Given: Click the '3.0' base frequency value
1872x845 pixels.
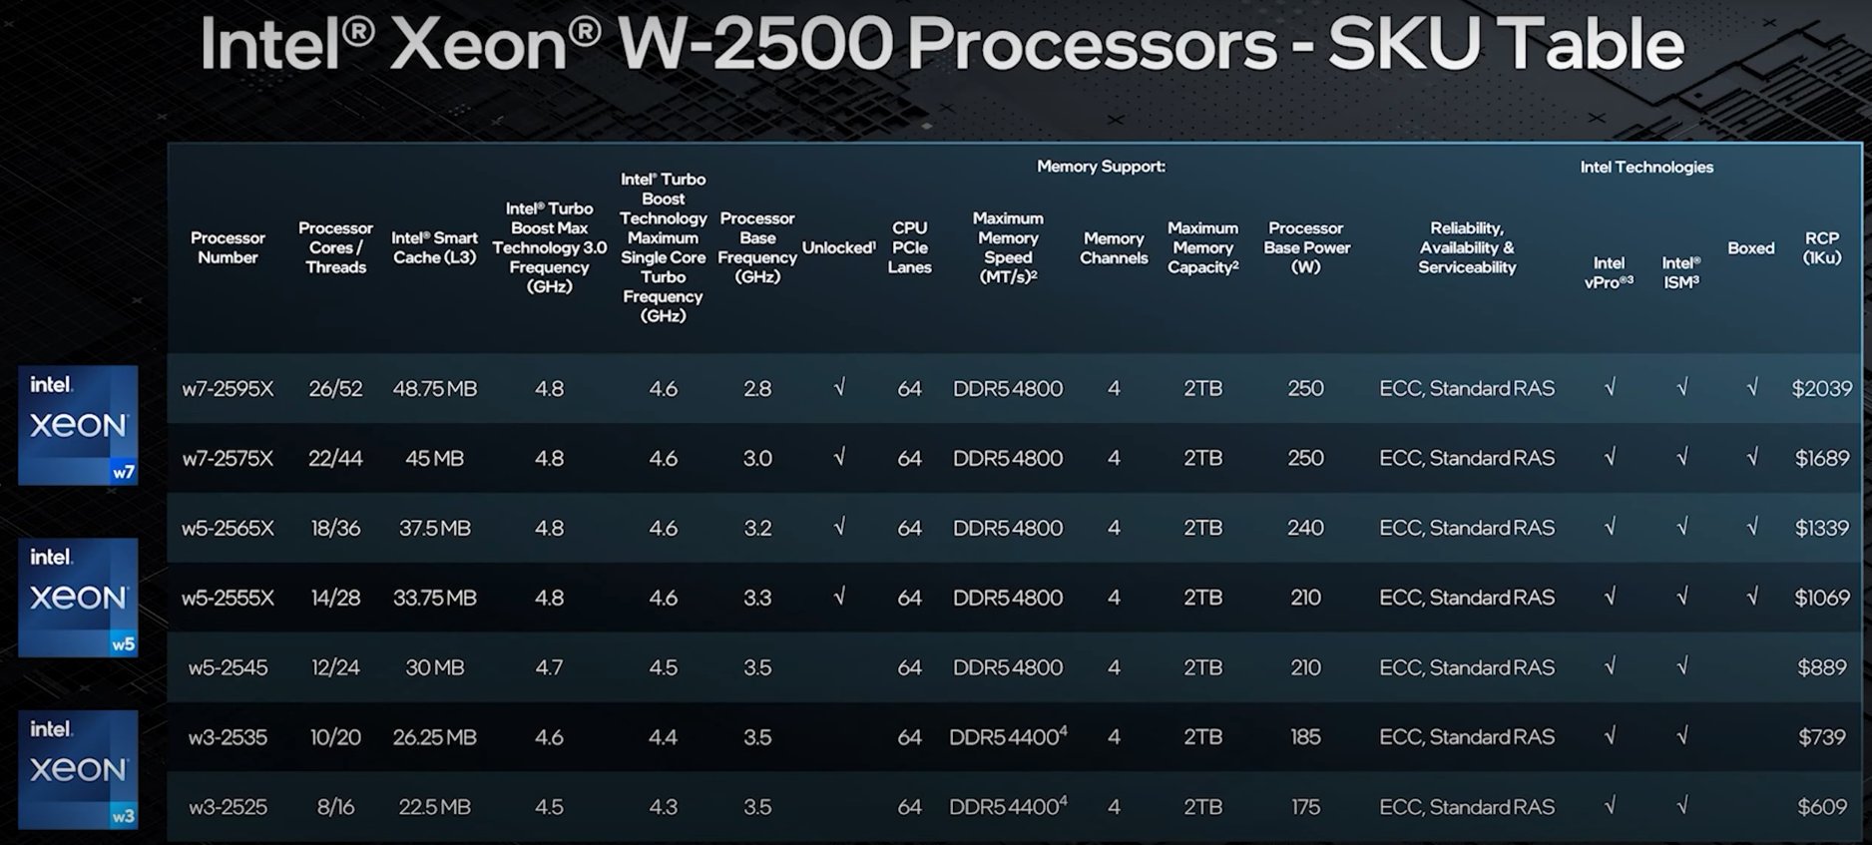Looking at the screenshot, I should click(x=757, y=458).
